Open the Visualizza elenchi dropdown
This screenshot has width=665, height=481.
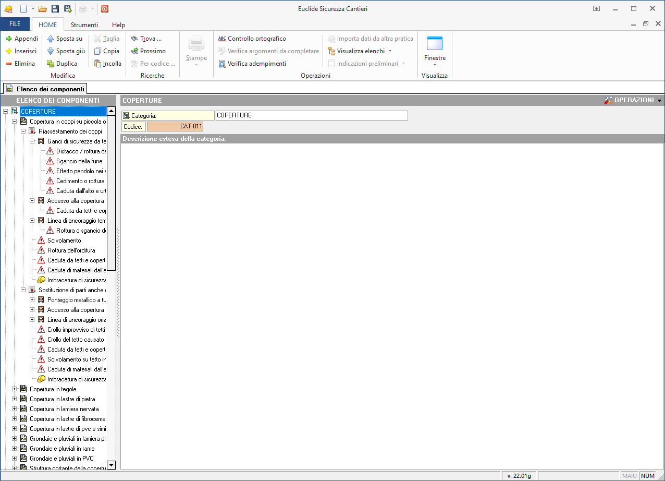(361, 51)
